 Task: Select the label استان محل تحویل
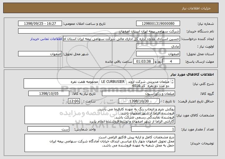[x=200, y=54]
